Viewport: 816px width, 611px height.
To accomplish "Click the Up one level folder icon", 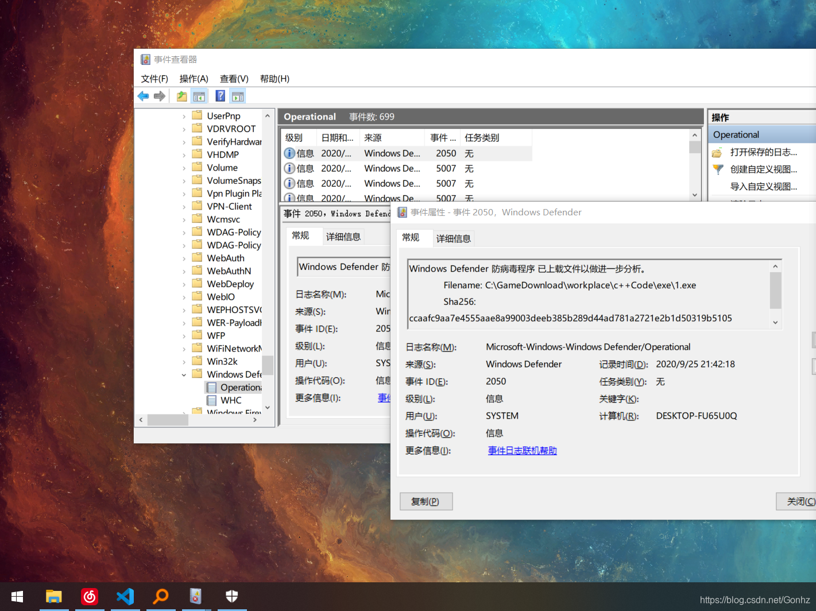I will 182,96.
